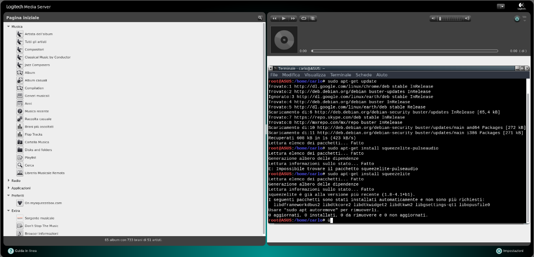
Task: Click the Logitech logo
Action: tap(521, 6)
